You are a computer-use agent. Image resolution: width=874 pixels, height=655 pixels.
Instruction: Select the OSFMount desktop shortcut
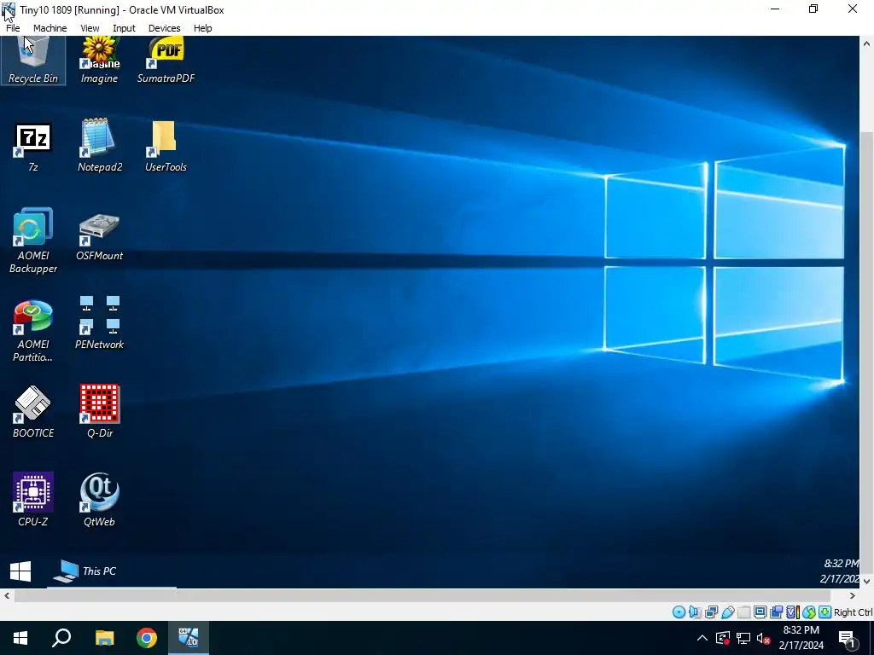pyautogui.click(x=99, y=236)
